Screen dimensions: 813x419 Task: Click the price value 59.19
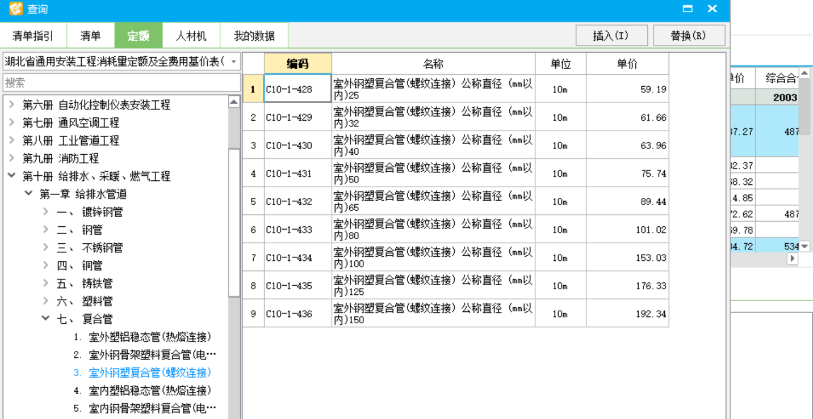[x=653, y=90]
